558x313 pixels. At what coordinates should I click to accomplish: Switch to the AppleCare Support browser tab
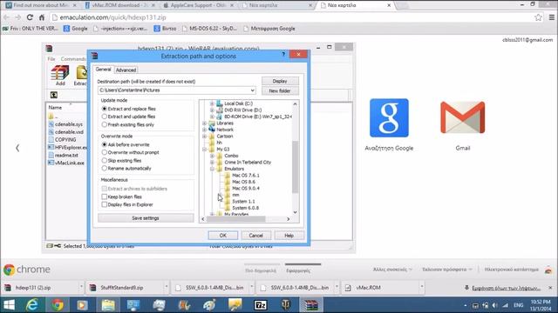(x=197, y=5)
